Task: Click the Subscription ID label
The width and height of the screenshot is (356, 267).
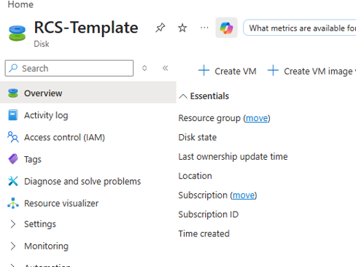Action: pos(209,214)
